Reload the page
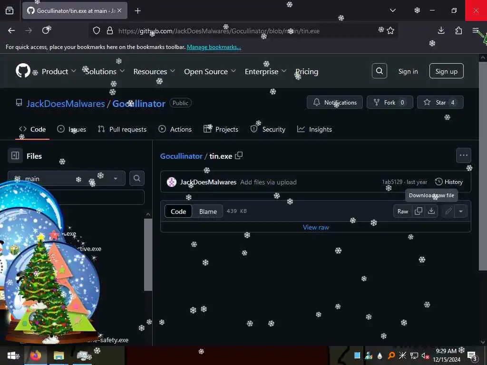Screen dimensions: 487x365 [46, 30]
